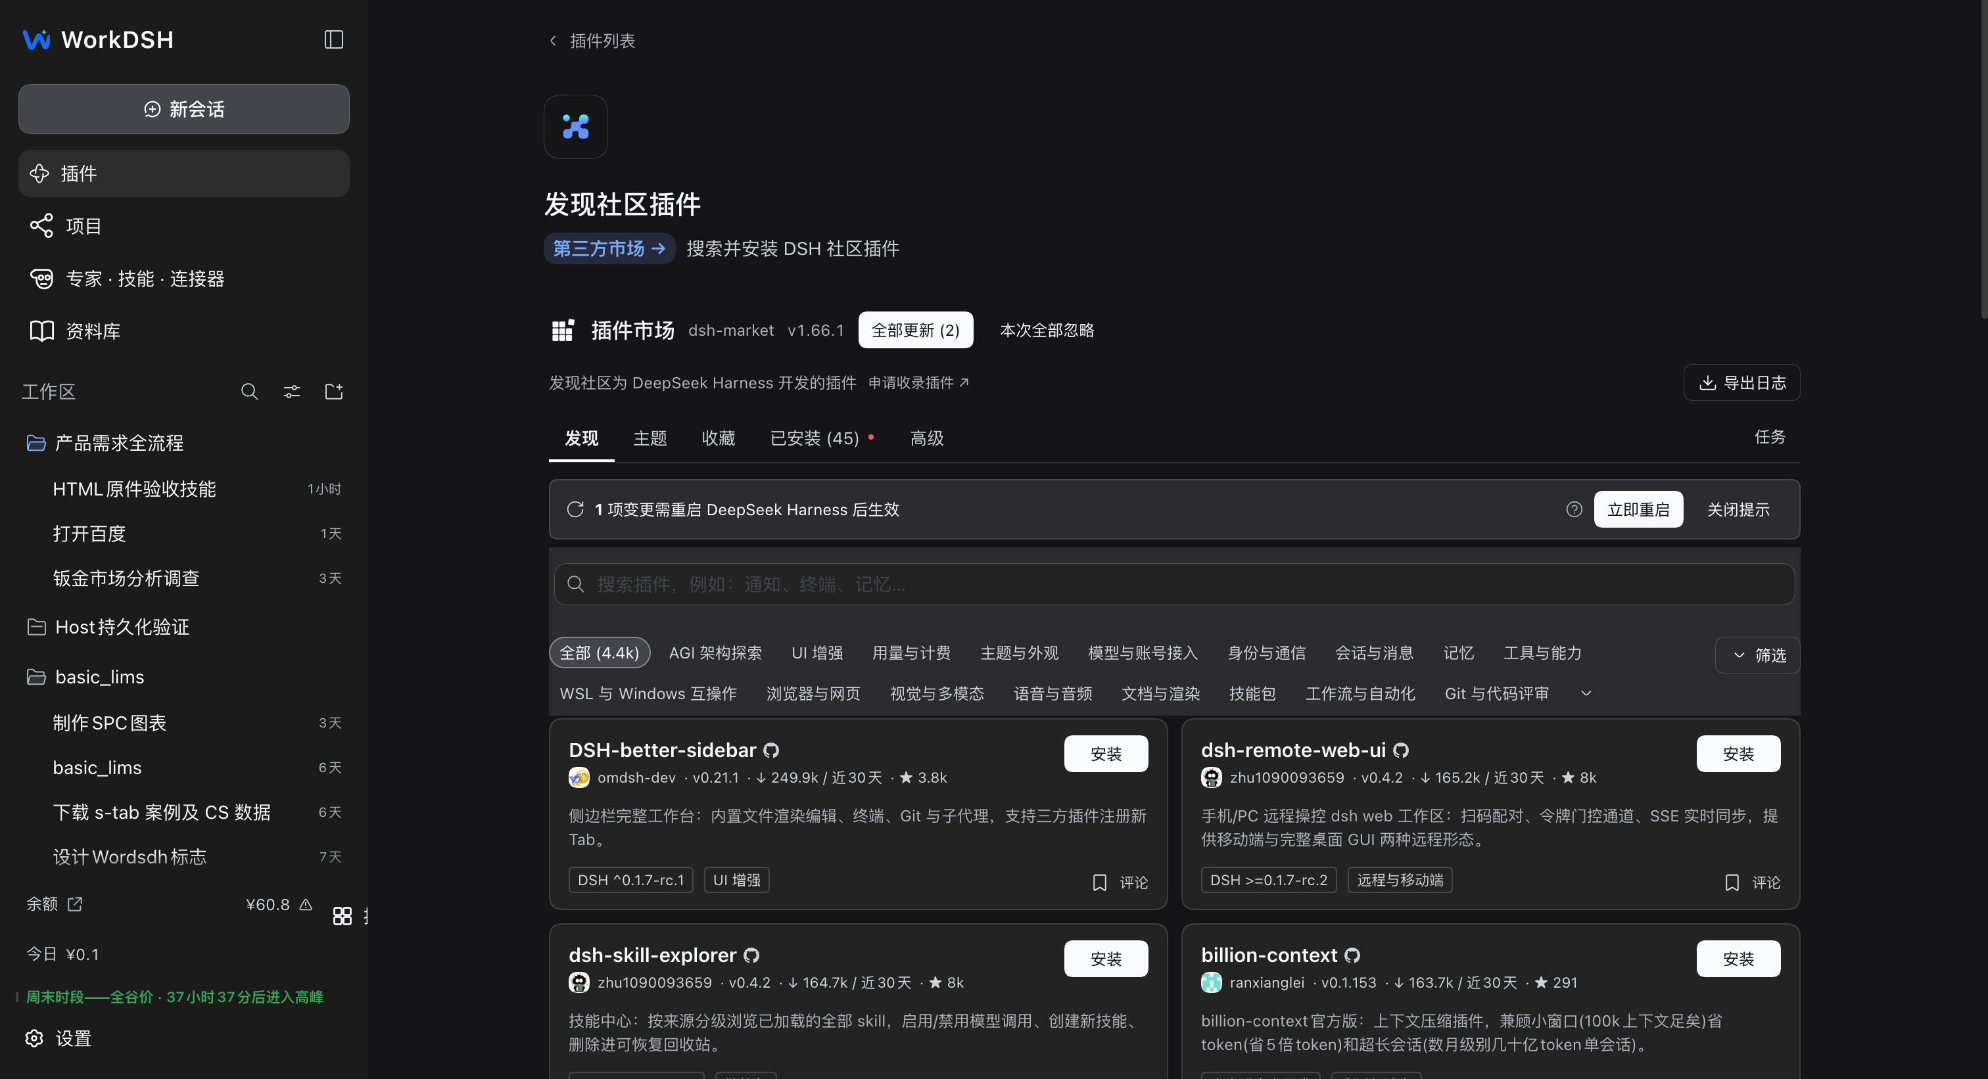
Task: Filter by 浏览器与网页 category
Action: pos(813,693)
